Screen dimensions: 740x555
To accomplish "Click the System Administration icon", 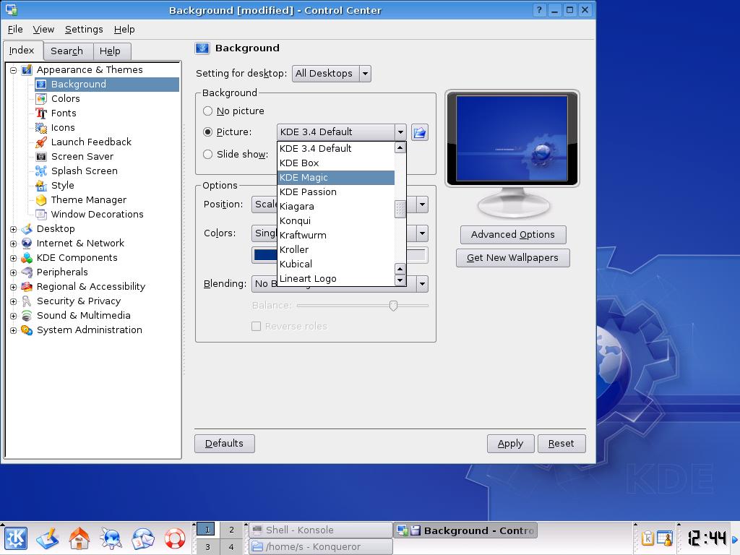I will pos(27,330).
